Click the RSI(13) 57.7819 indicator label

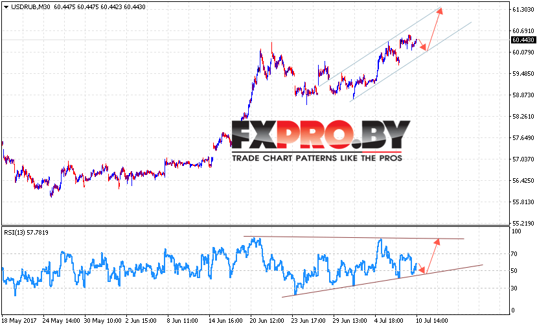point(26,232)
